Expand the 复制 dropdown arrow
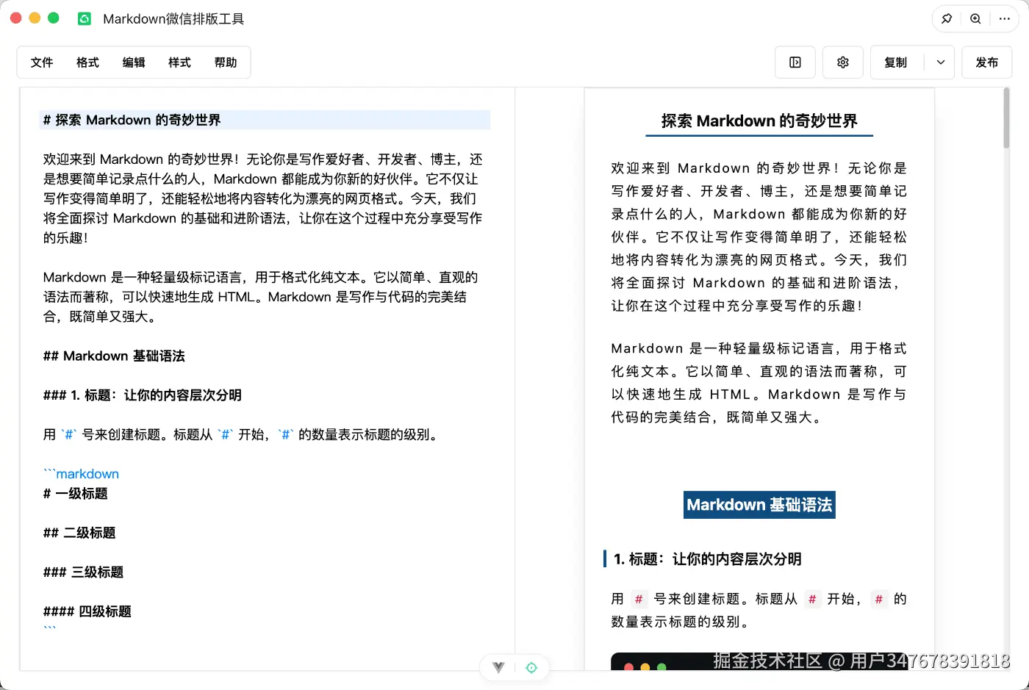The height and width of the screenshot is (690, 1029). [x=940, y=62]
